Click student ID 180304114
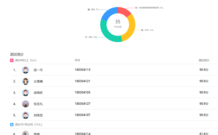The height and width of the screenshot is (135, 218). tap(82, 134)
